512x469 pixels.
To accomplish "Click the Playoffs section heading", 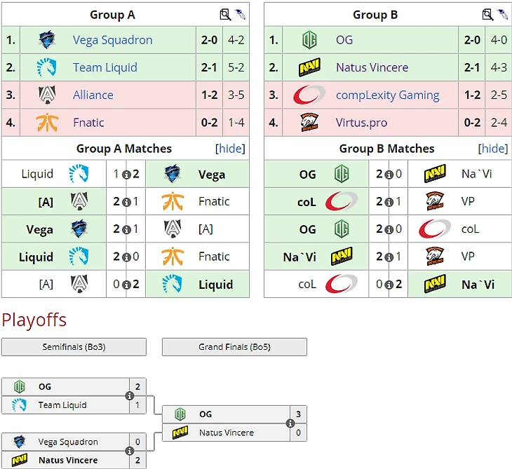I will point(34,320).
